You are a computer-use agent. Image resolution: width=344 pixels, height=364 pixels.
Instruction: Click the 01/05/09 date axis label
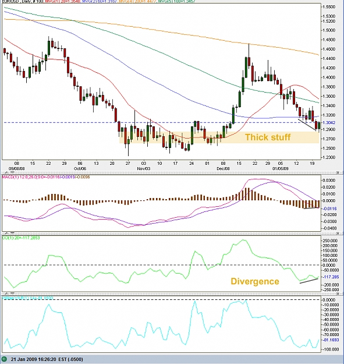pos(281,168)
